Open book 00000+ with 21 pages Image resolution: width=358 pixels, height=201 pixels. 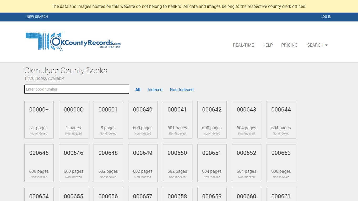click(39, 120)
